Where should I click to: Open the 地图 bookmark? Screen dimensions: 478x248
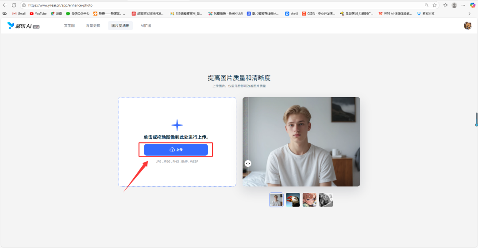click(x=56, y=14)
